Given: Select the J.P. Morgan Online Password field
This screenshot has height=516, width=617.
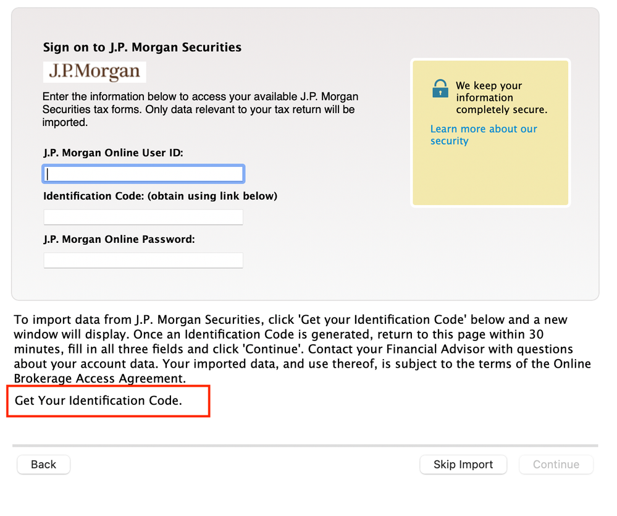Looking at the screenshot, I should click(143, 260).
